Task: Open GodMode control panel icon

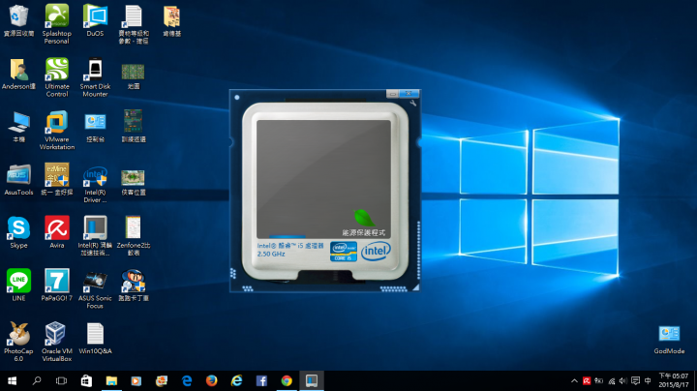Action: point(669,340)
